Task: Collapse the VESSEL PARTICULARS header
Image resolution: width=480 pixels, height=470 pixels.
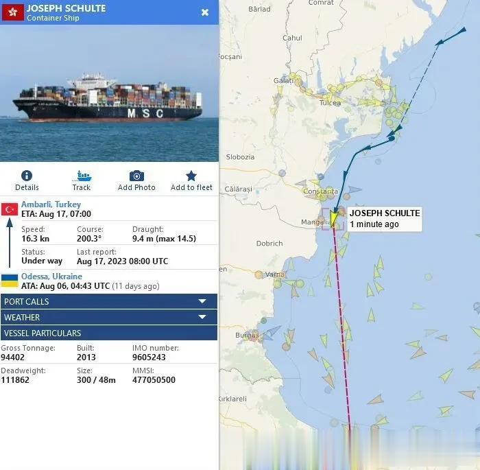Action: tap(109, 333)
